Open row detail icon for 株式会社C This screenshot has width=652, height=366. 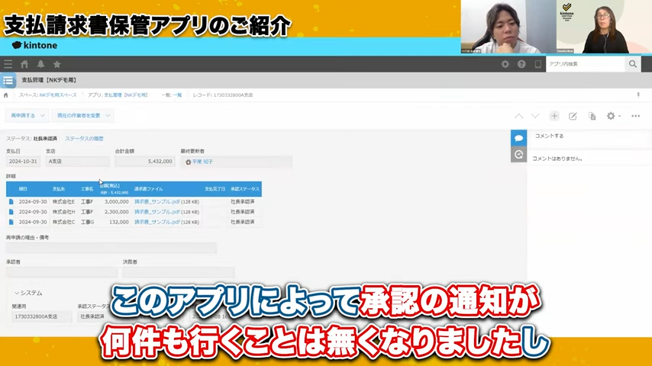click(11, 222)
